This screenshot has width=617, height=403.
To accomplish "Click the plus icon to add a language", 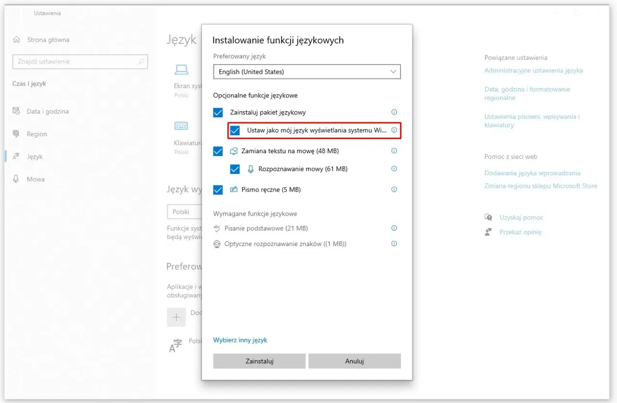I will [176, 317].
